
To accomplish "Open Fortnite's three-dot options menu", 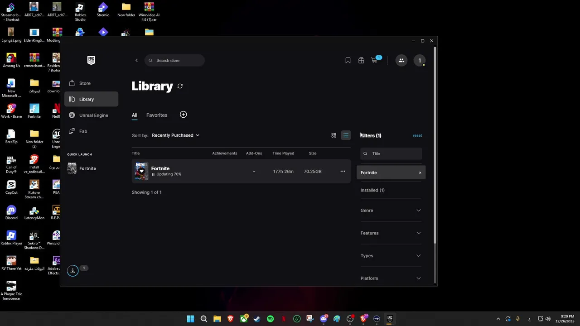I will (343, 171).
